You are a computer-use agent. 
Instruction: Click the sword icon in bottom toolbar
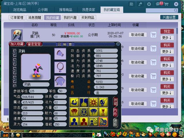click(x=106, y=134)
